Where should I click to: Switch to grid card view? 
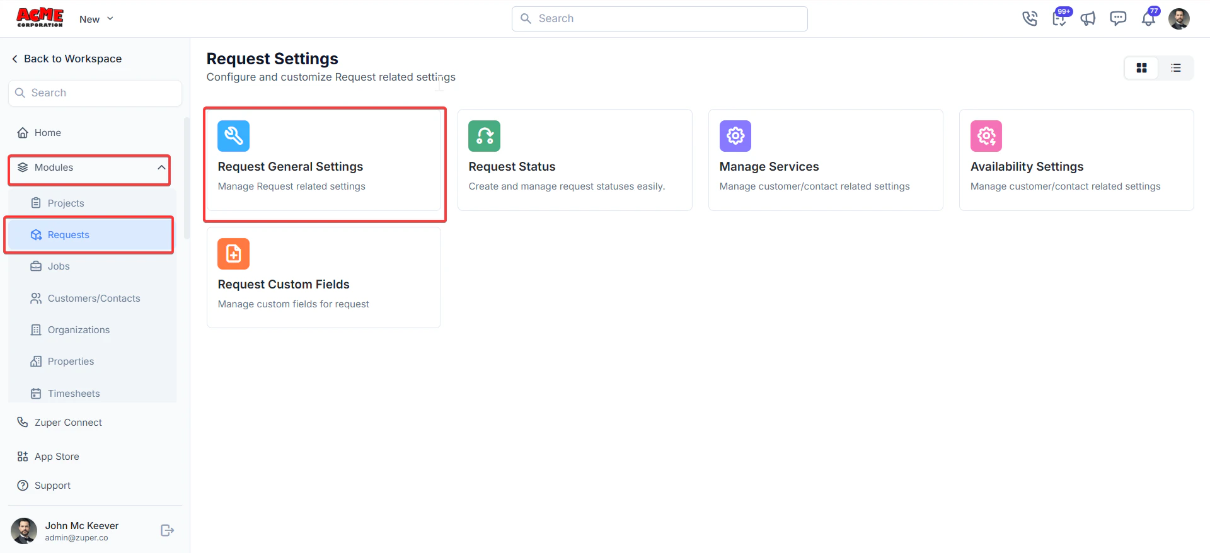pyautogui.click(x=1141, y=68)
